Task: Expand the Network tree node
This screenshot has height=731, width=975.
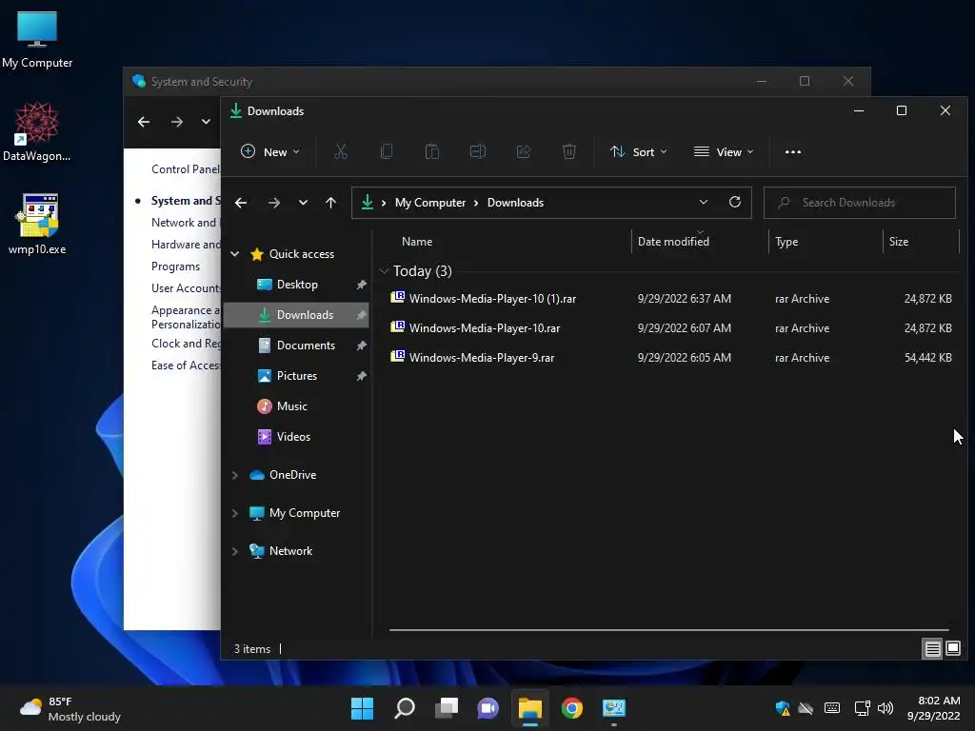Action: click(235, 551)
